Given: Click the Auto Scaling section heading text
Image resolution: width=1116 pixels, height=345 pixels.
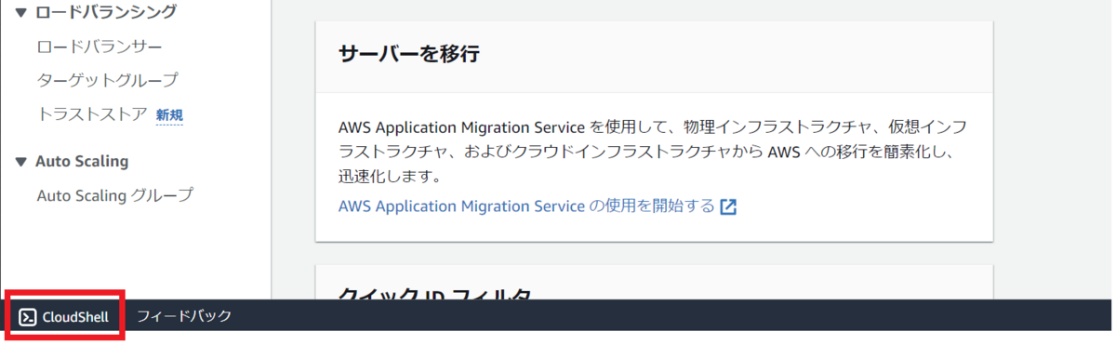Looking at the screenshot, I should [82, 162].
